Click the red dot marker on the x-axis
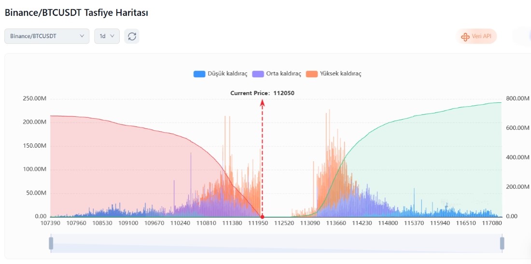 click(262, 217)
